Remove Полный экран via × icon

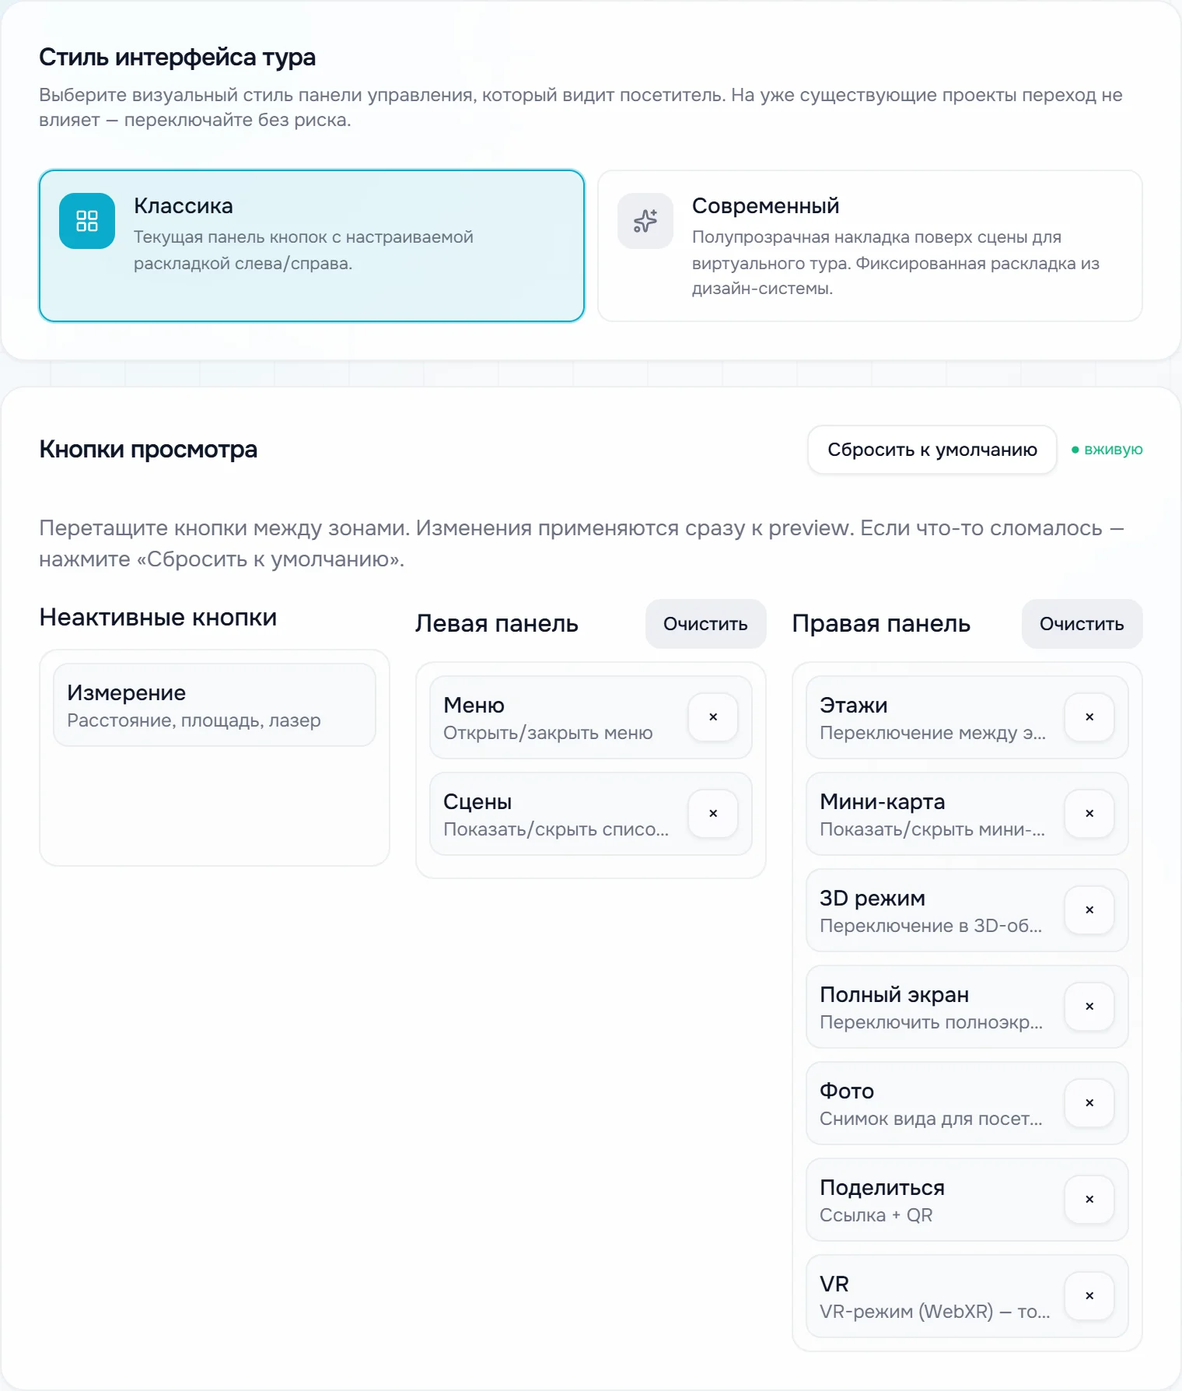tap(1089, 1007)
